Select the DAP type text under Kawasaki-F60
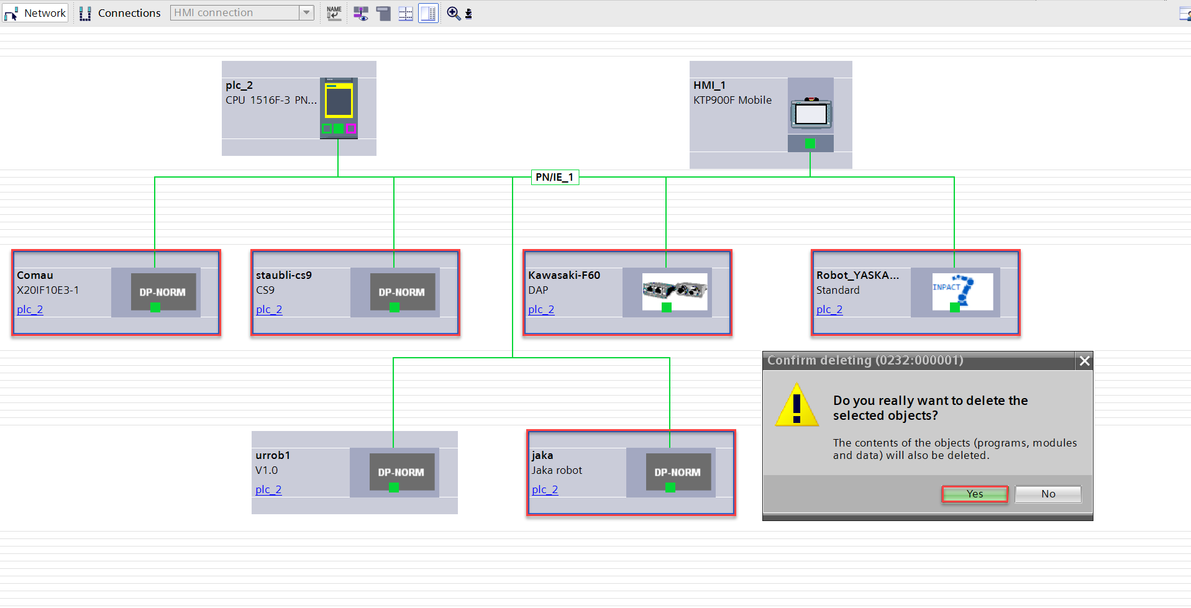The height and width of the screenshot is (608, 1191). 538,290
